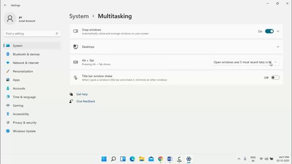The image size is (292, 164).
Task: Click the Alt + Tab keyboard icon
Action: [x=76, y=62]
